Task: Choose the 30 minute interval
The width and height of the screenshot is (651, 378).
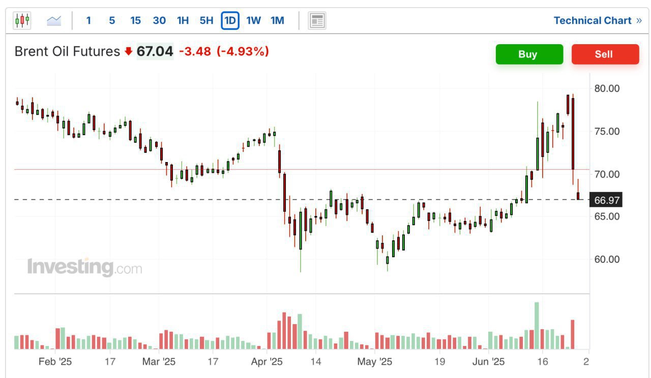Action: [x=159, y=20]
